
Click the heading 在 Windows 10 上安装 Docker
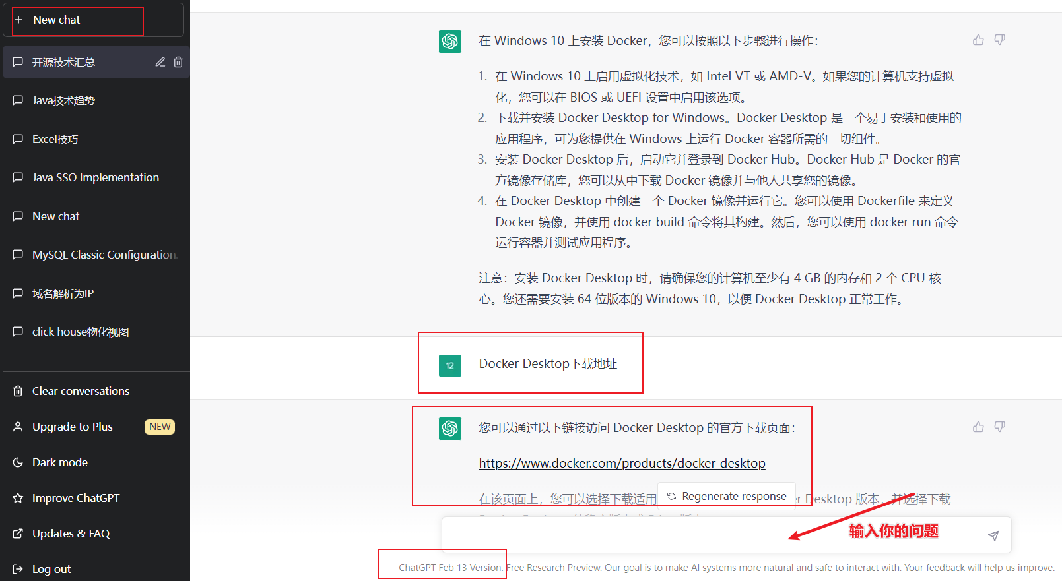[648, 41]
